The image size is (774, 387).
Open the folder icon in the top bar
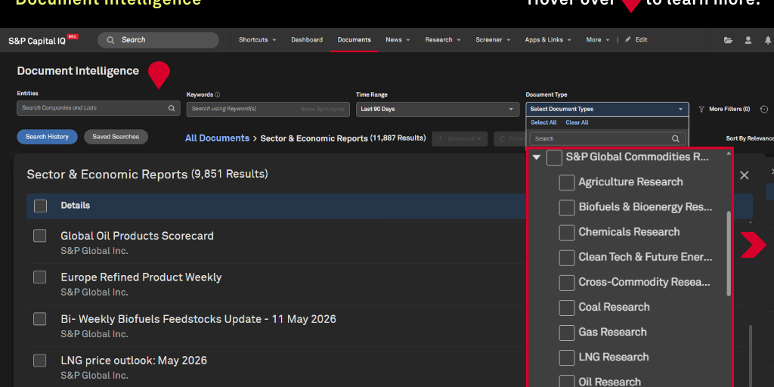[x=728, y=41]
